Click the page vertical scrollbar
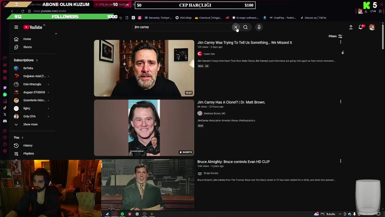The image size is (385, 217). [383, 36]
